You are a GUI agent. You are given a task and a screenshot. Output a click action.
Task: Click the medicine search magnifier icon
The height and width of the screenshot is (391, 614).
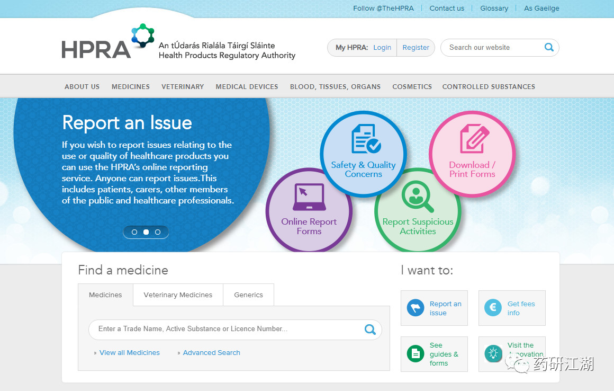point(370,330)
